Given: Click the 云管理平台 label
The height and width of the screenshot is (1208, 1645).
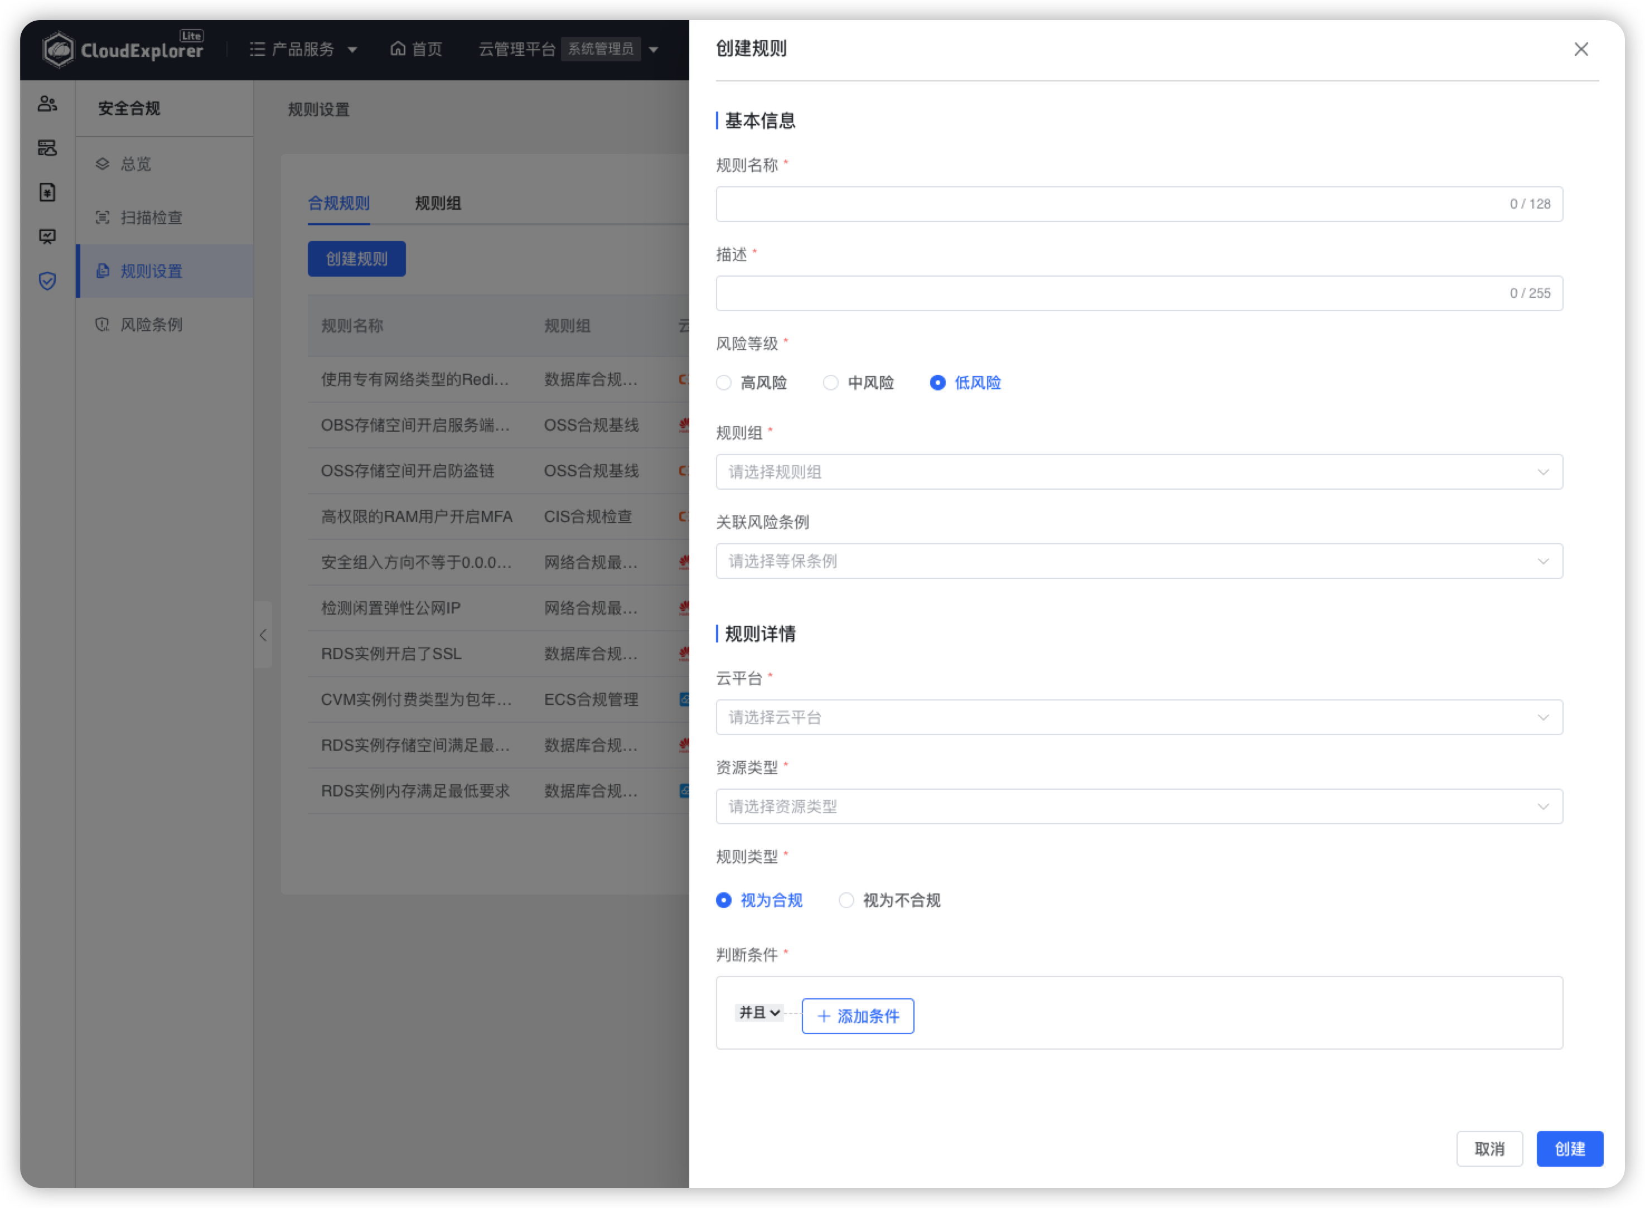Looking at the screenshot, I should pos(517,49).
